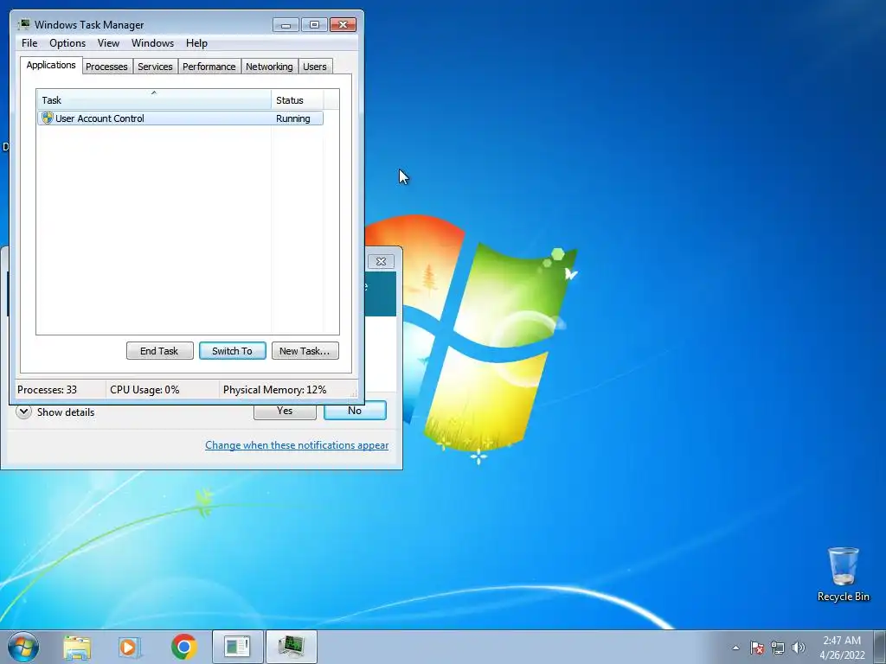Open the Action Center flag icon

coord(757,648)
